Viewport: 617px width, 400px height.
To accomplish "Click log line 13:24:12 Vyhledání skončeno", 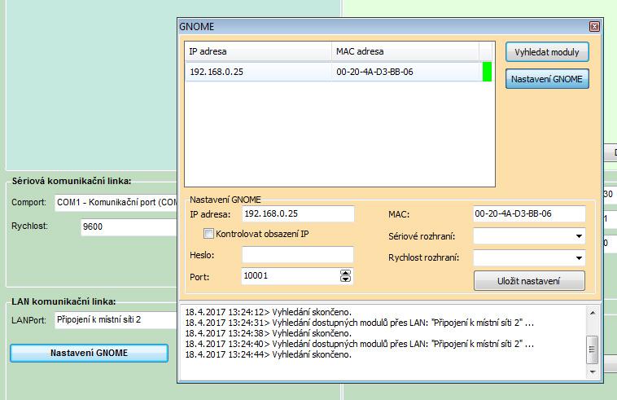I will [268, 312].
